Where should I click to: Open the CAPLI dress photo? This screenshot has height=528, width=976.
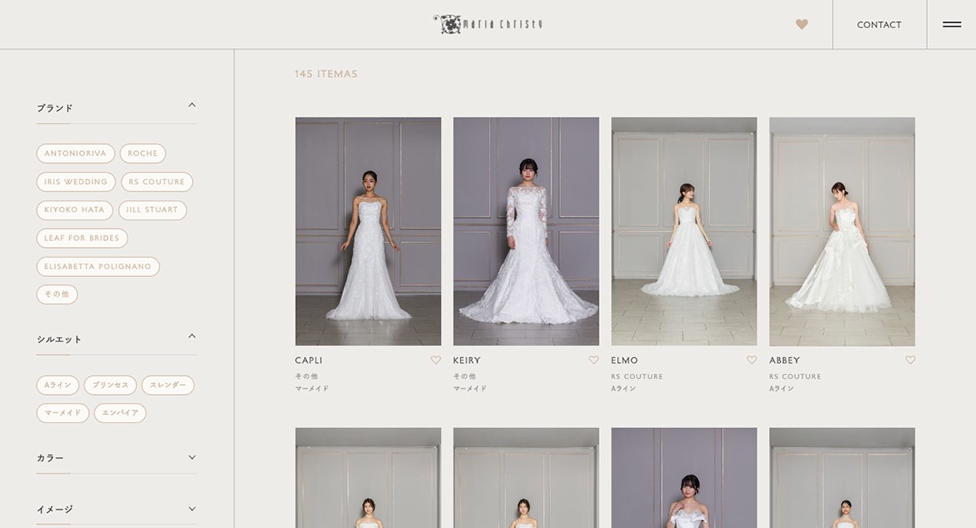(368, 231)
